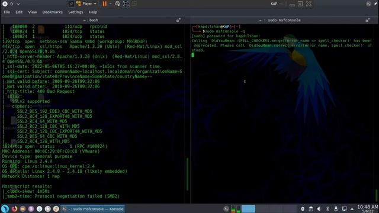This screenshot has height=213, width=379.
Task: Click the seventh round taskbar launcher icon
Action: pos(56,209)
